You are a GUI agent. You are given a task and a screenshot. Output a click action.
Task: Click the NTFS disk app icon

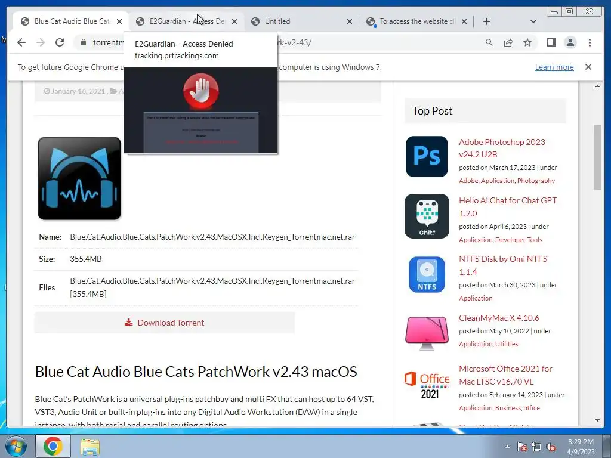click(427, 274)
